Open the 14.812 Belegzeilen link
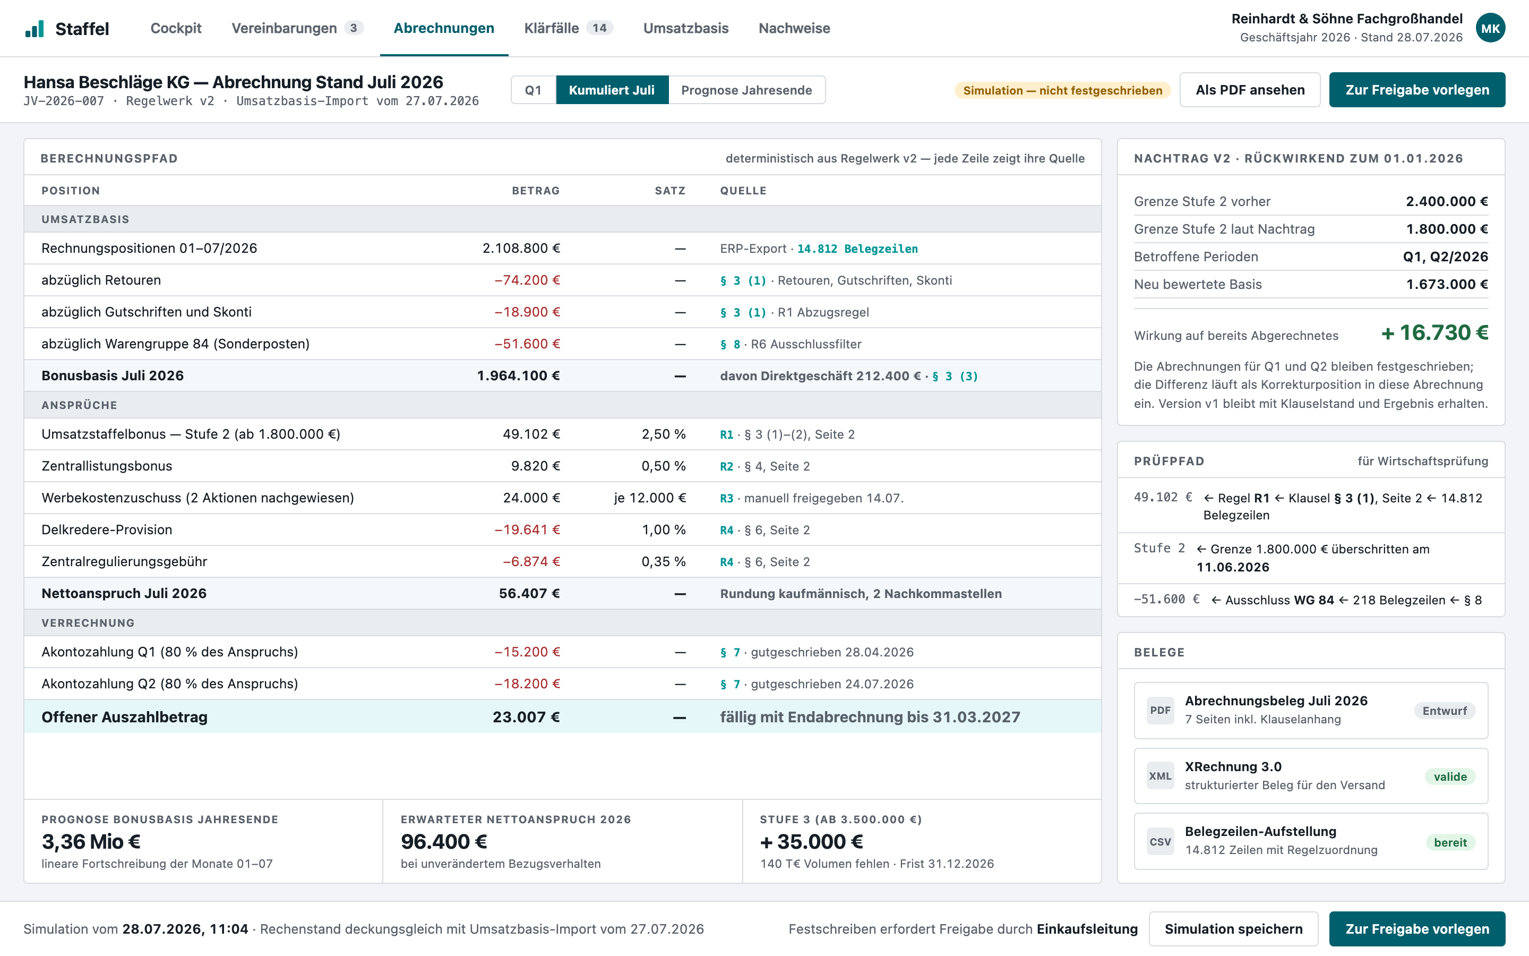 [x=857, y=249]
